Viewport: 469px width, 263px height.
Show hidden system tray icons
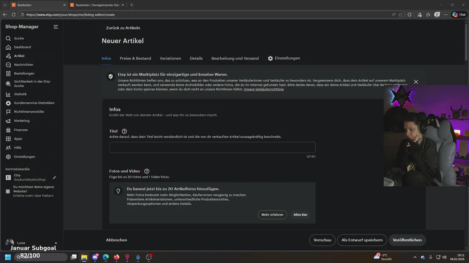coord(415,257)
